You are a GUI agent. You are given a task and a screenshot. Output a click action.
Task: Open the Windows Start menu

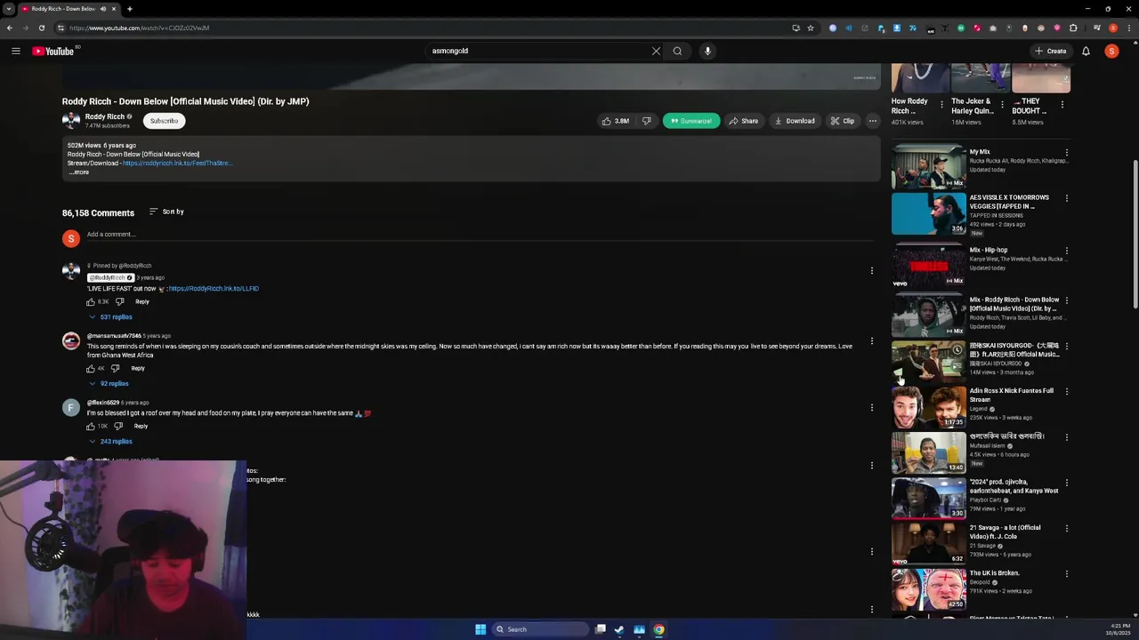[x=481, y=629]
